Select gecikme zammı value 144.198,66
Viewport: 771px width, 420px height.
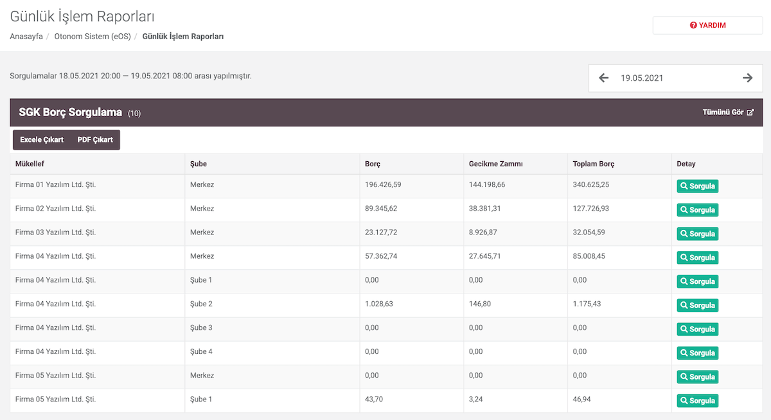tap(487, 184)
